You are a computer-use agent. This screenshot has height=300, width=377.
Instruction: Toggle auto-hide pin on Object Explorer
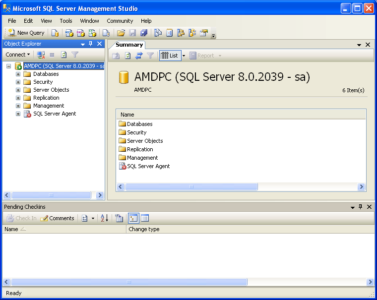coord(91,44)
